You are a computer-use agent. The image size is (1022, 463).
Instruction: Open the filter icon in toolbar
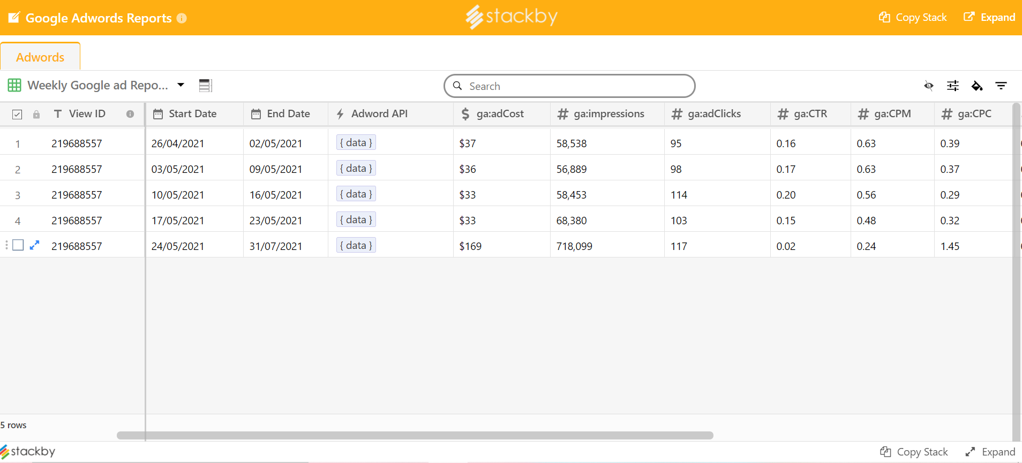tap(1001, 86)
